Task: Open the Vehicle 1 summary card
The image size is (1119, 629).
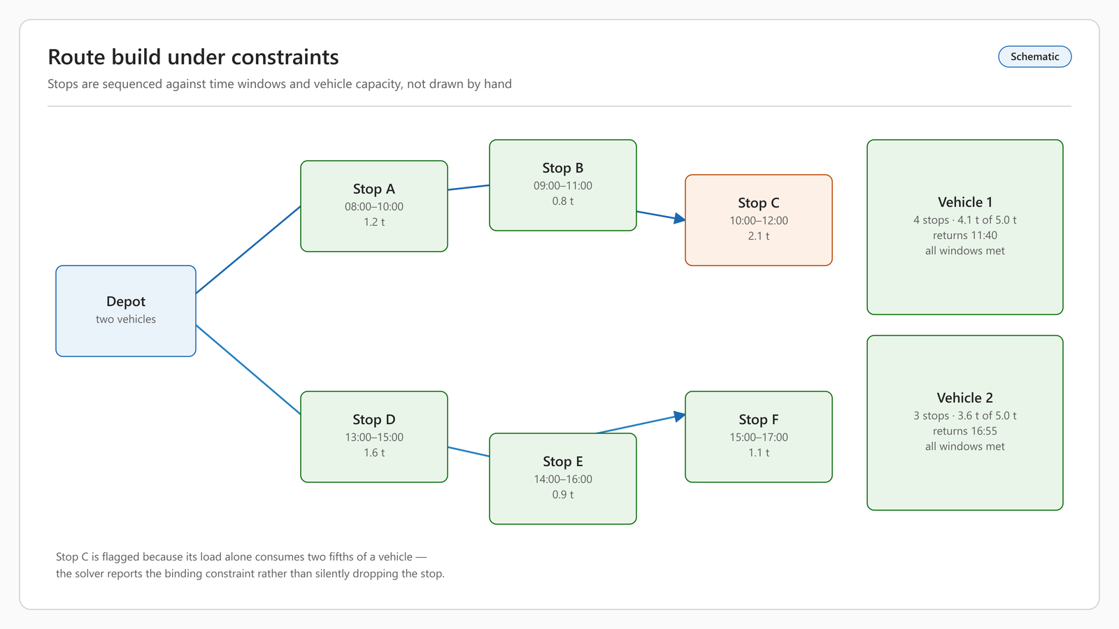Action: (x=965, y=227)
